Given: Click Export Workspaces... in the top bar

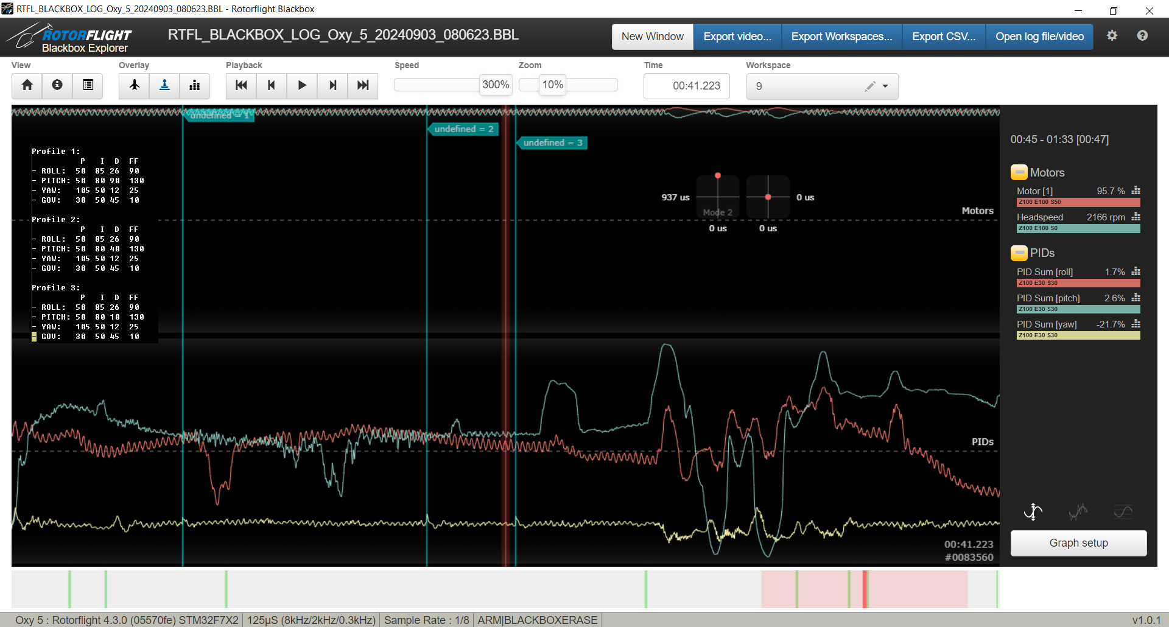Looking at the screenshot, I should (841, 37).
